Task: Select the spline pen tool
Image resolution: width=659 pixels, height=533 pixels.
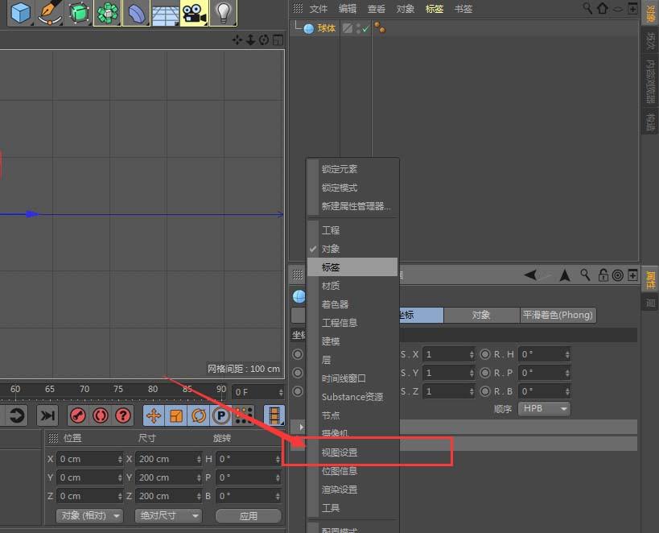Action: click(x=49, y=14)
